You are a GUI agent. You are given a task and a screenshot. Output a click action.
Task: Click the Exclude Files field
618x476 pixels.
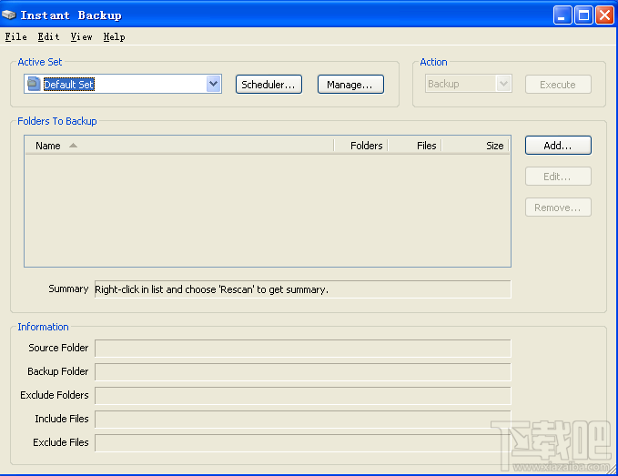pos(303,443)
